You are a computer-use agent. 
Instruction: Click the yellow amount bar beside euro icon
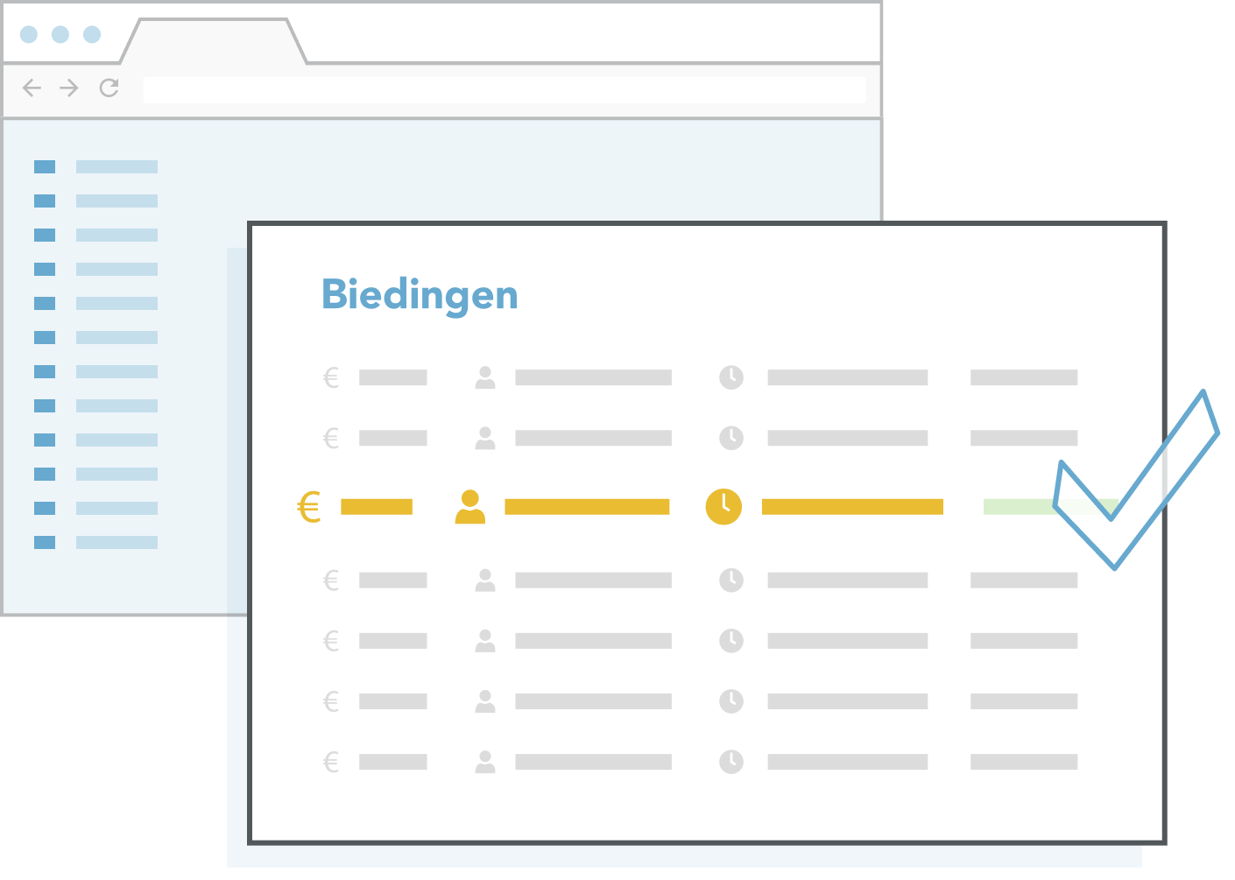(377, 507)
